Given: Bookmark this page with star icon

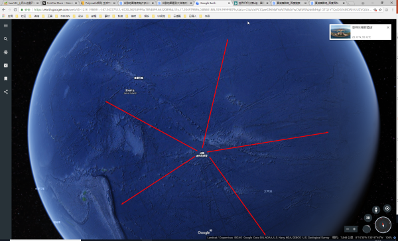Looking at the screenshot, I should tap(380, 10).
